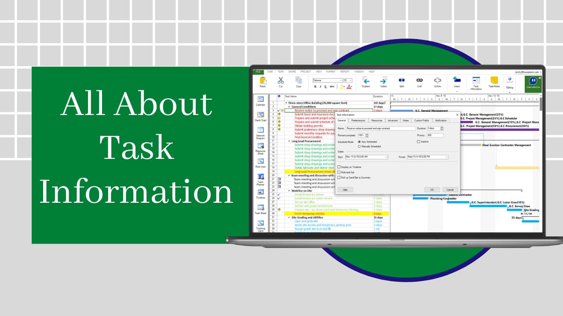Image resolution: width=563 pixels, height=316 pixels.
Task: Click the Insert task icon
Action: 457,80
